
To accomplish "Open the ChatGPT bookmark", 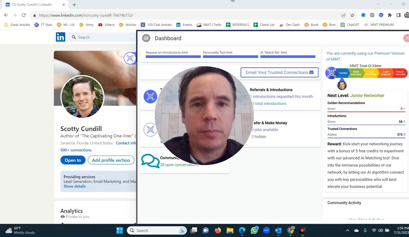I will click(x=350, y=25).
